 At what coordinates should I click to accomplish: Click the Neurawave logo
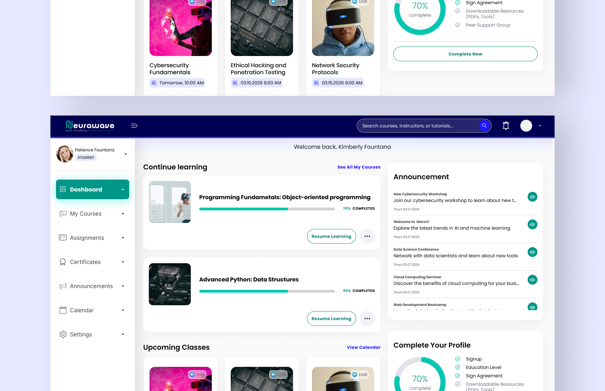tap(90, 126)
